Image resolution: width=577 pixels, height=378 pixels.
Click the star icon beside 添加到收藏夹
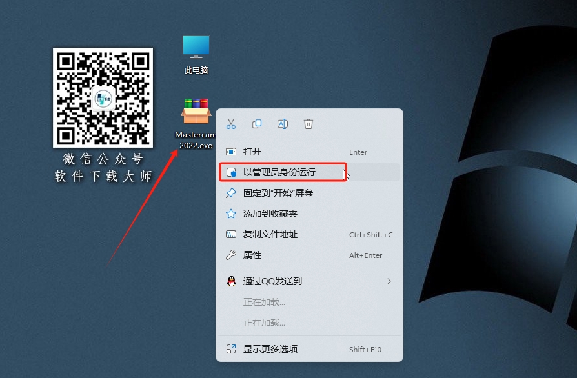tap(230, 214)
